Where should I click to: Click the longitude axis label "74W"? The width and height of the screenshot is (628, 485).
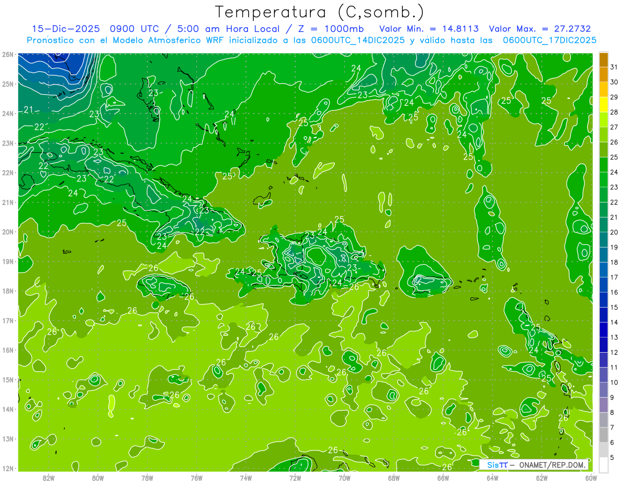pyautogui.click(x=245, y=478)
